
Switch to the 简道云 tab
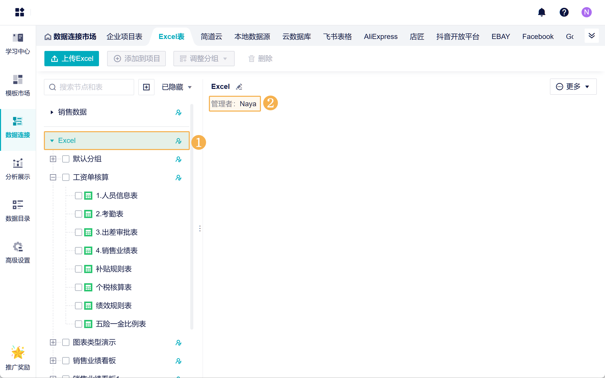coord(211,37)
